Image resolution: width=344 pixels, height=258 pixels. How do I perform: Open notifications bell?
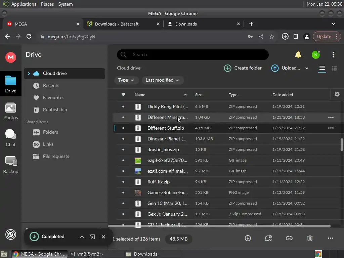298,55
